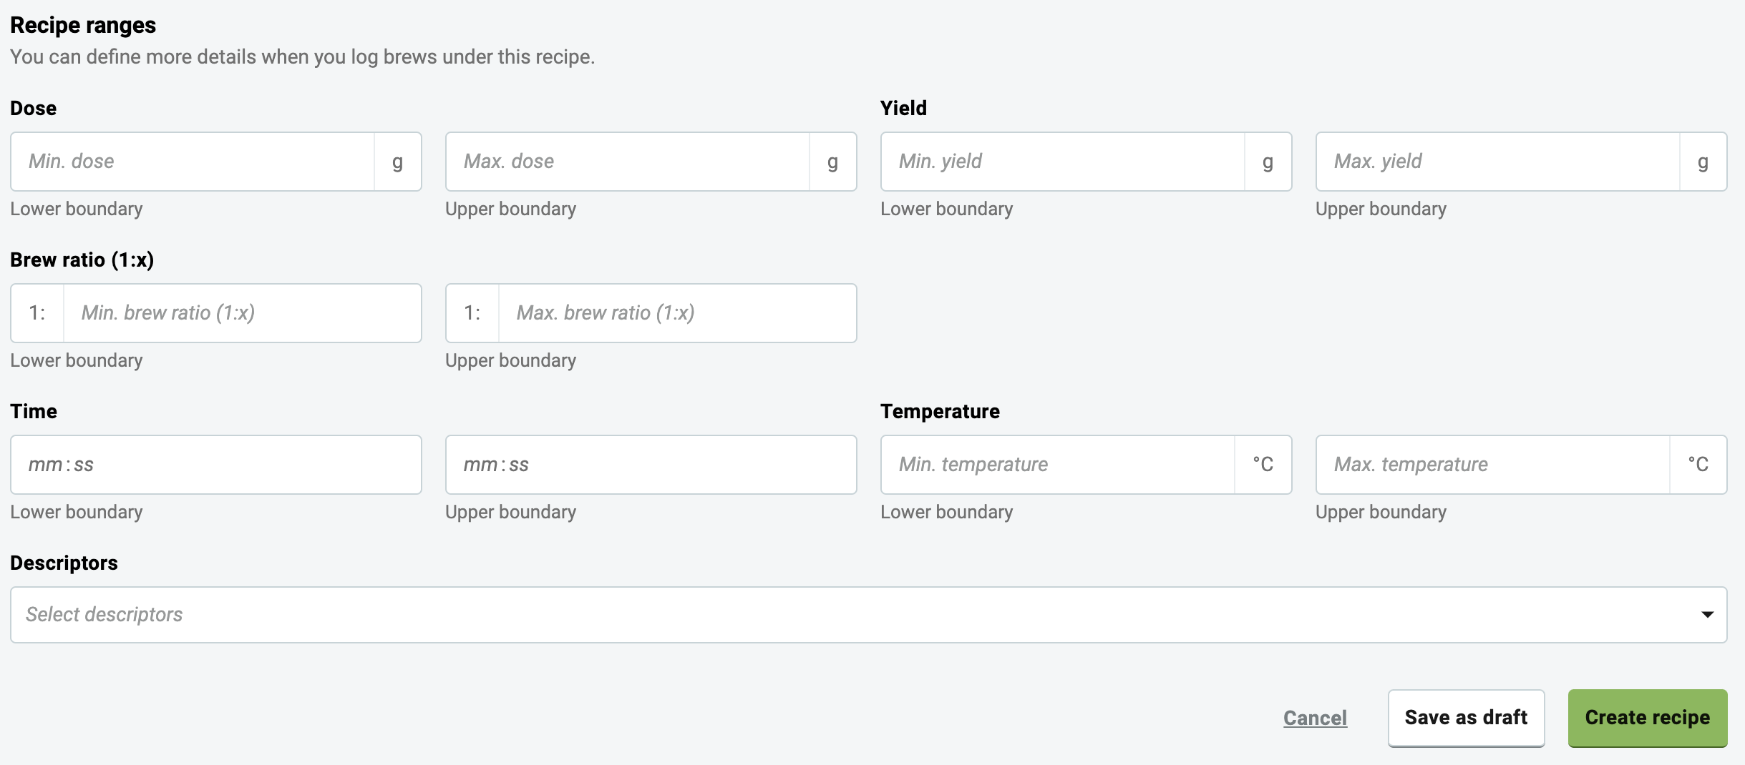Select the Max. brew ratio field
Viewport: 1745px width, 765px height.
pyautogui.click(x=678, y=313)
